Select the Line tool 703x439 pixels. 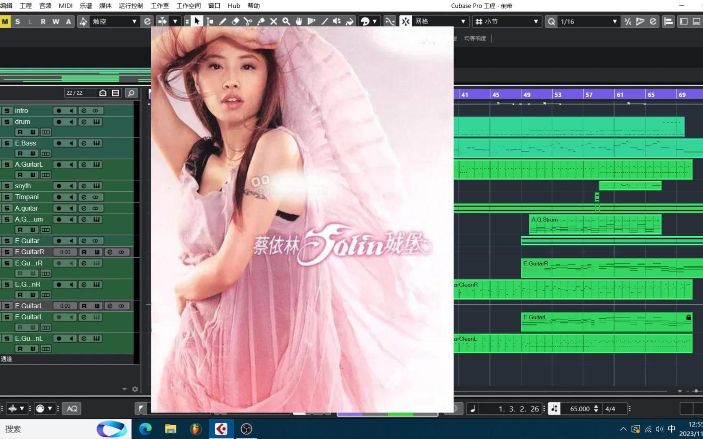(324, 22)
